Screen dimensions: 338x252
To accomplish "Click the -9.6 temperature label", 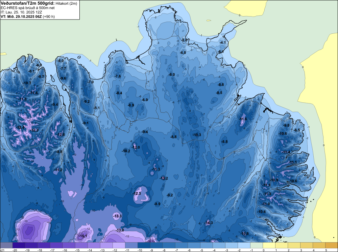I will tap(63, 78).
